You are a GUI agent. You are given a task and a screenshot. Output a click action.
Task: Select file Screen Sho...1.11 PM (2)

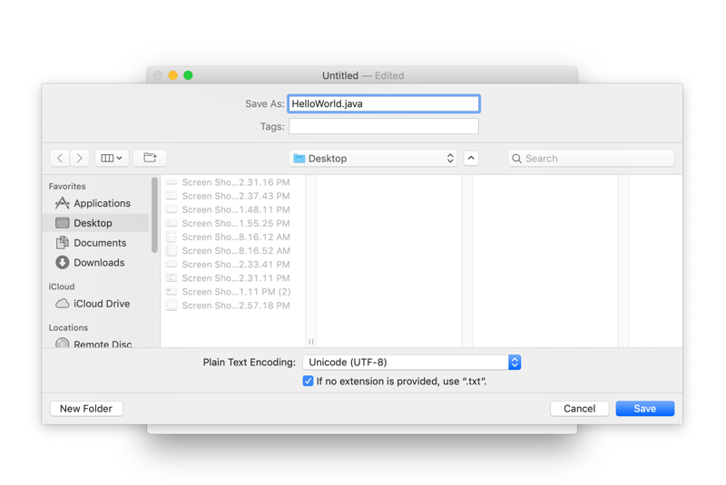(x=233, y=292)
